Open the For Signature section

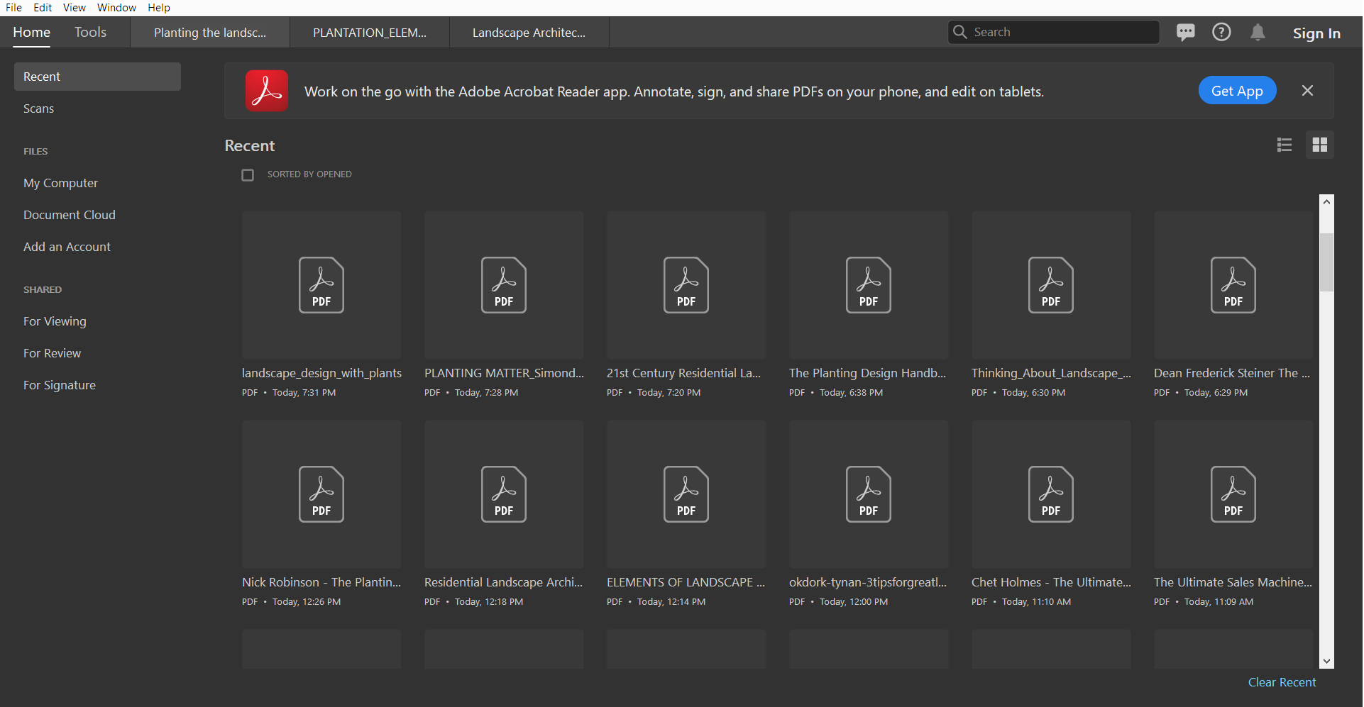point(60,384)
